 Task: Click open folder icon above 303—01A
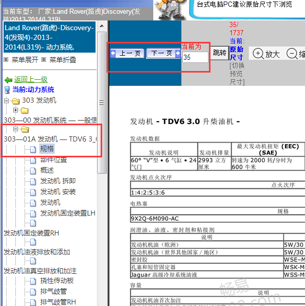(x=25, y=129)
